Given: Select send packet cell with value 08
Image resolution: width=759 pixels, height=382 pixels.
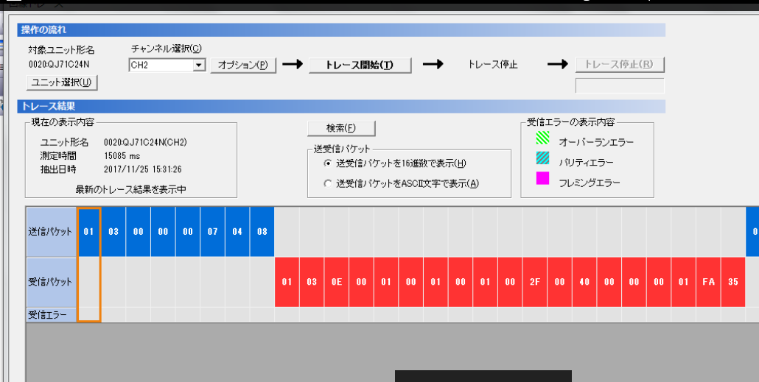Looking at the screenshot, I should [262, 232].
